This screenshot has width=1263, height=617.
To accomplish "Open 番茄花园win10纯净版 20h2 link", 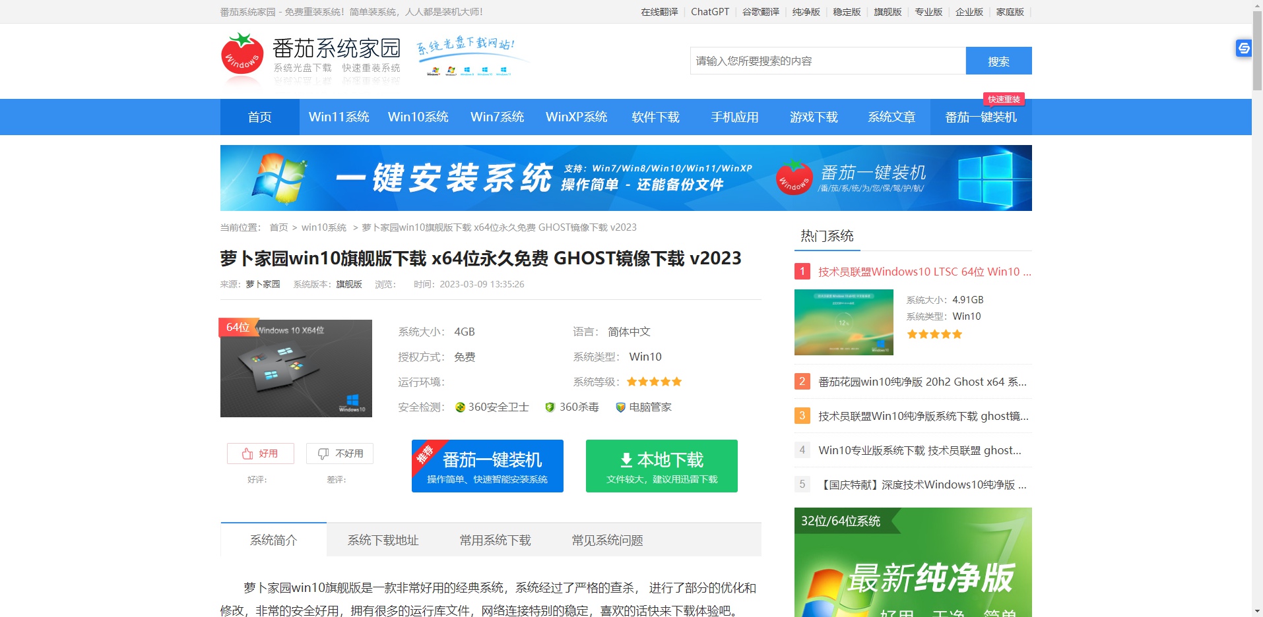I will (923, 382).
